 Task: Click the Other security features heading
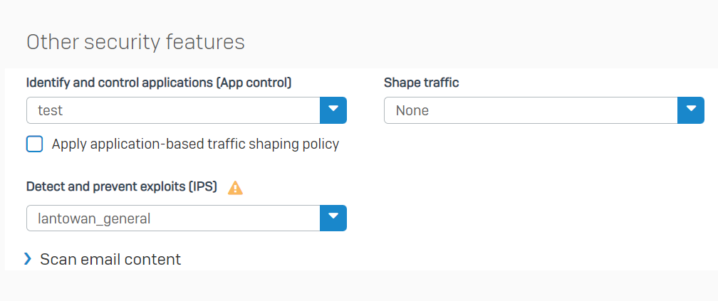135,42
